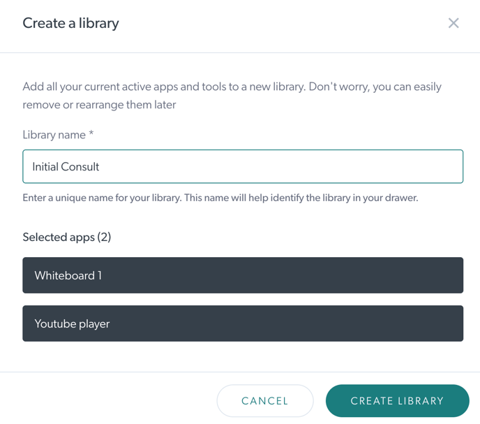Click the '(2)' count in Selected apps

point(104,237)
